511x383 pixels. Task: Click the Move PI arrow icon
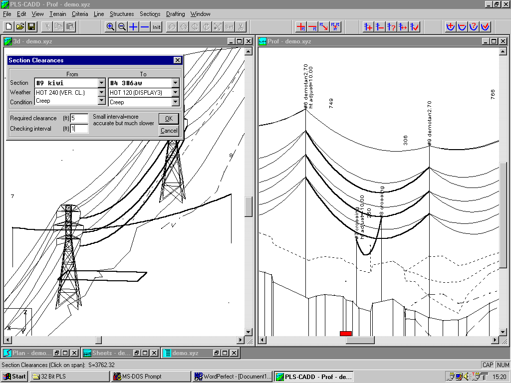click(x=323, y=27)
